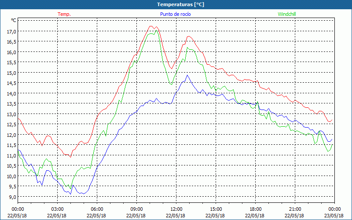
Task: Click the 17,0 y-axis value
Action: (x=12, y=31)
